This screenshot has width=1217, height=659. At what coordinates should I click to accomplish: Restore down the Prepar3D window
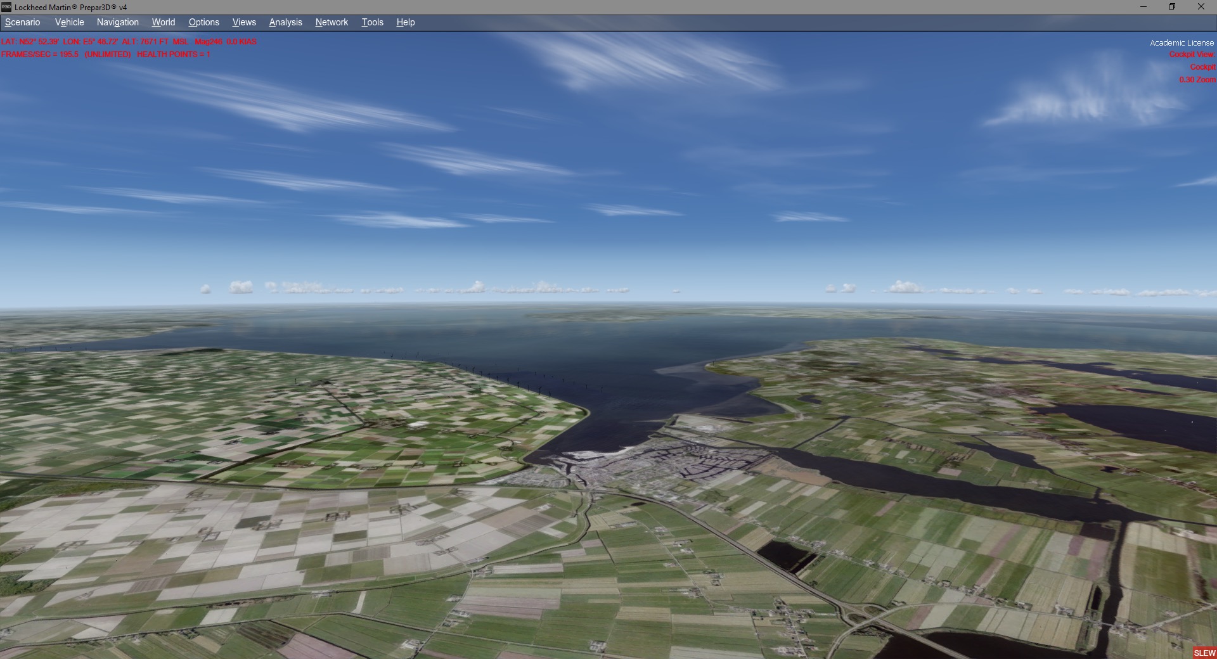1172,7
